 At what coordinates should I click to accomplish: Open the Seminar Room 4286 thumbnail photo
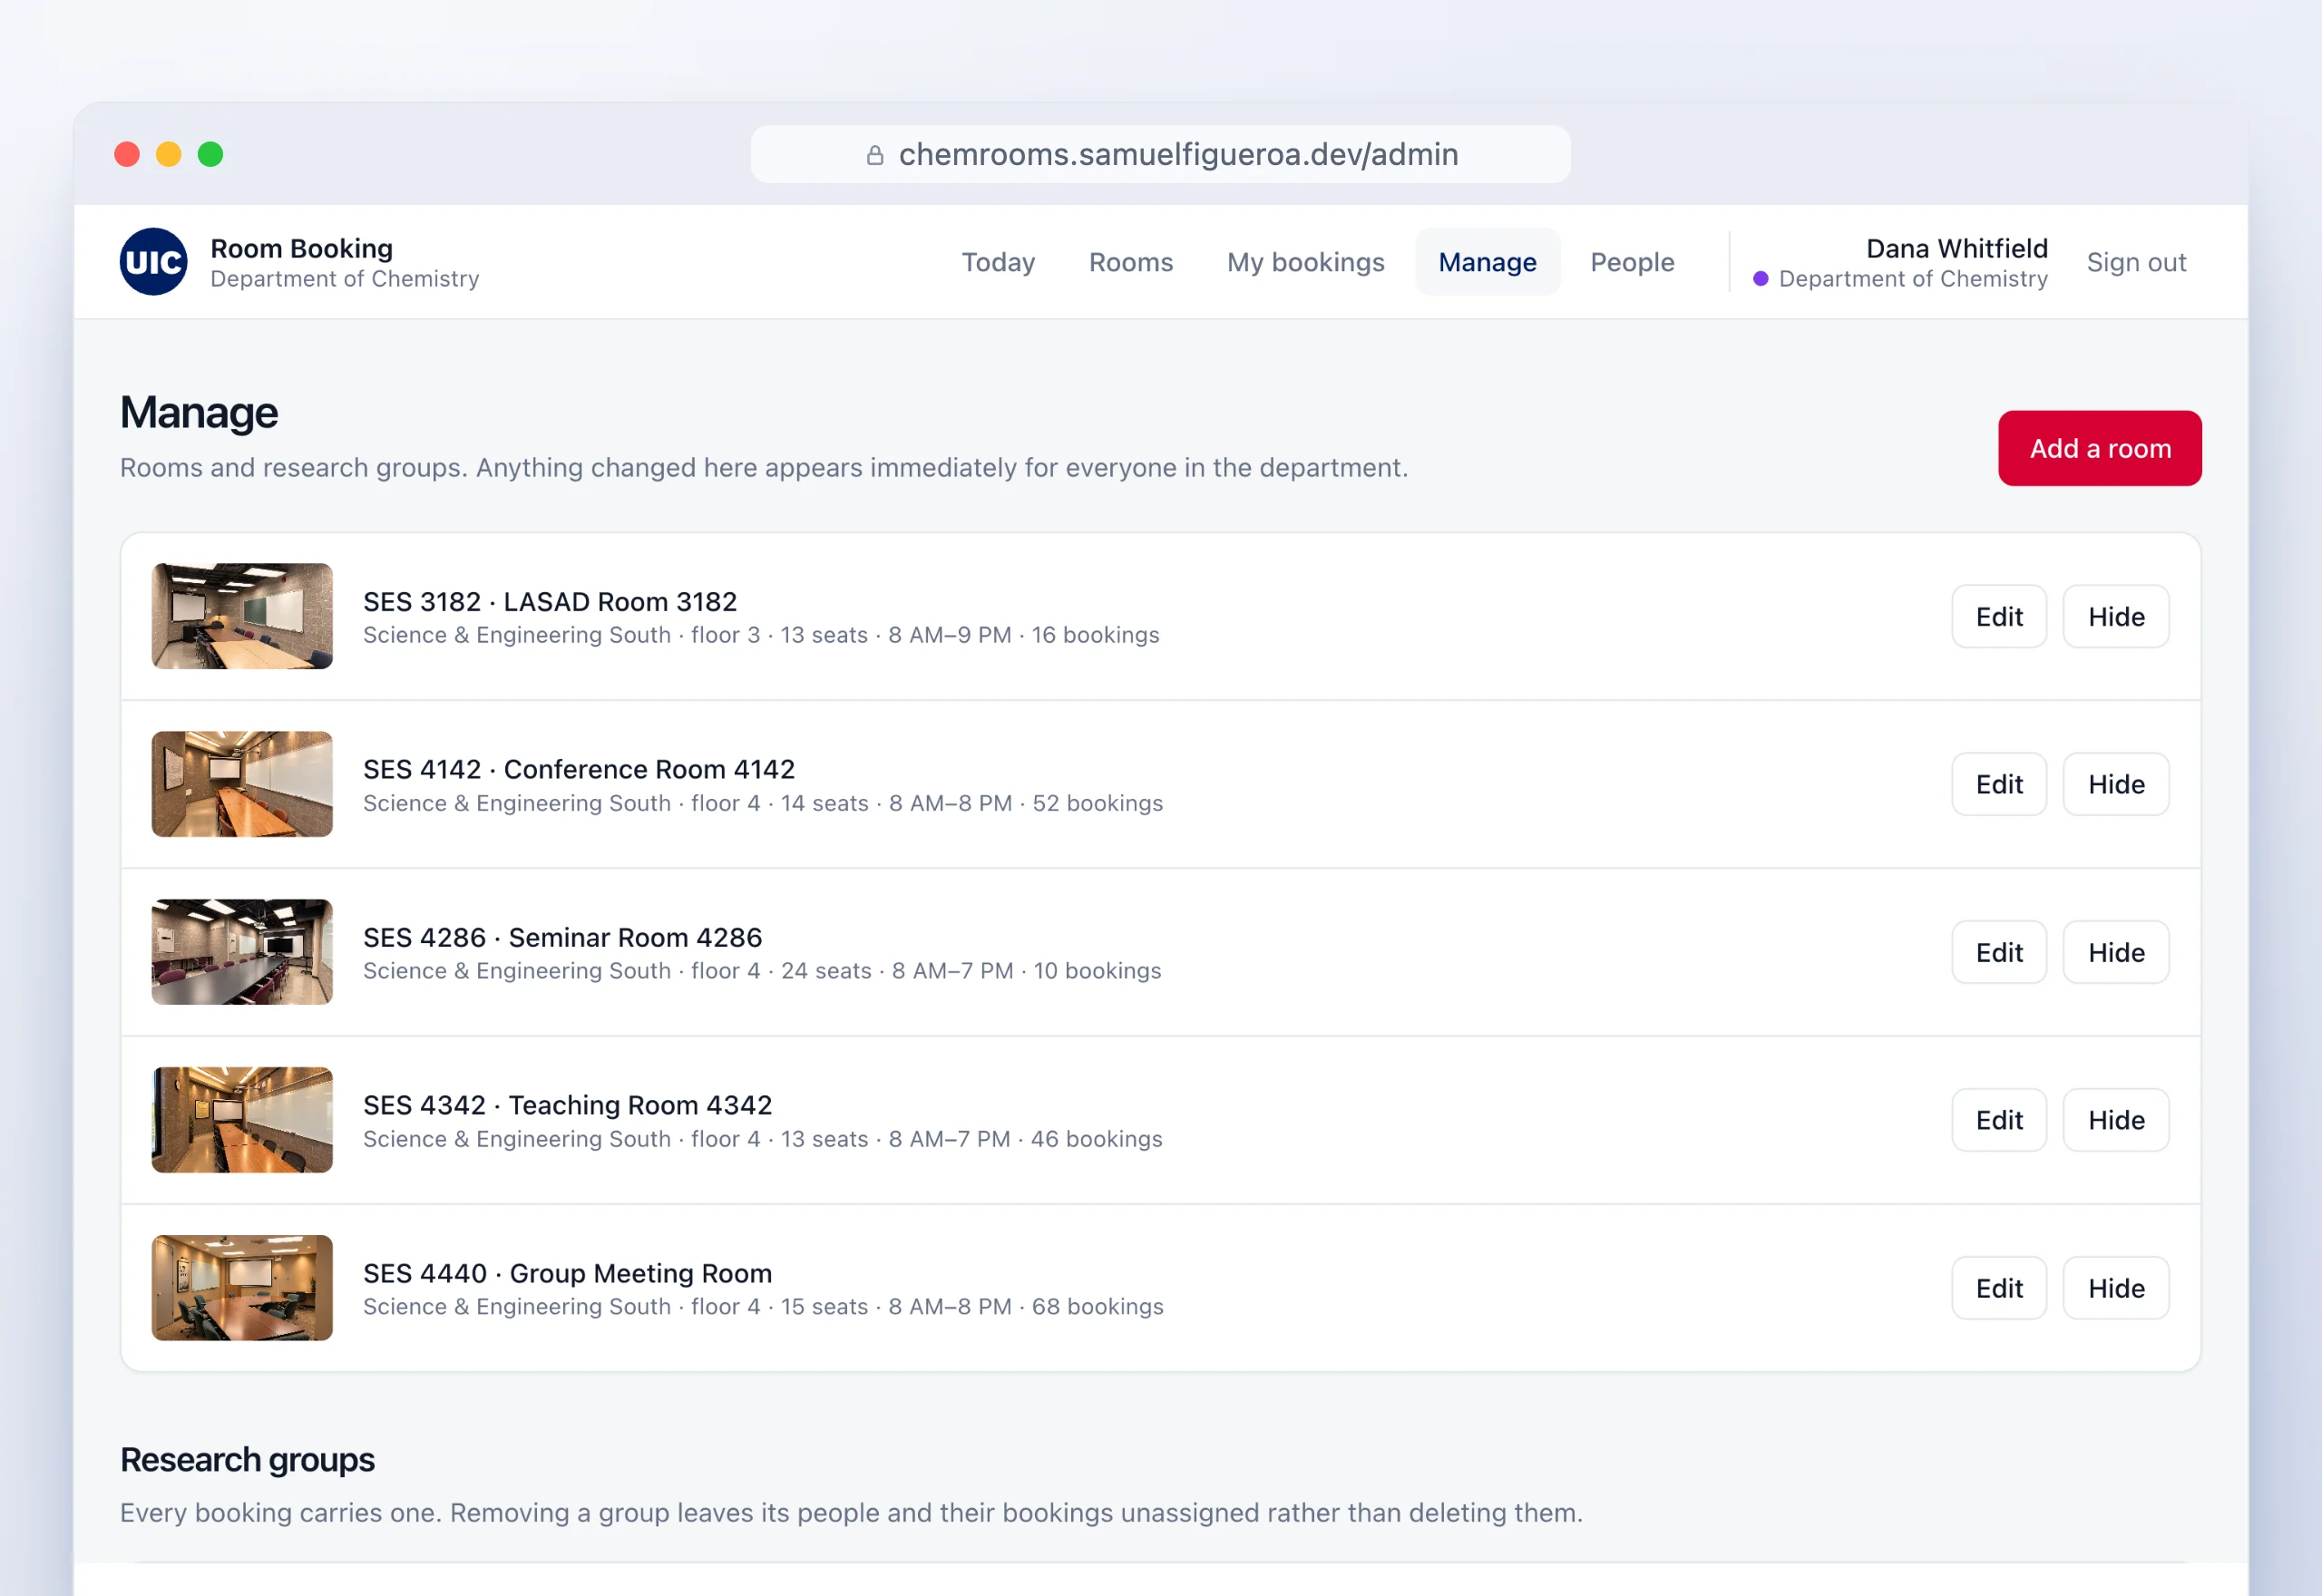(242, 952)
